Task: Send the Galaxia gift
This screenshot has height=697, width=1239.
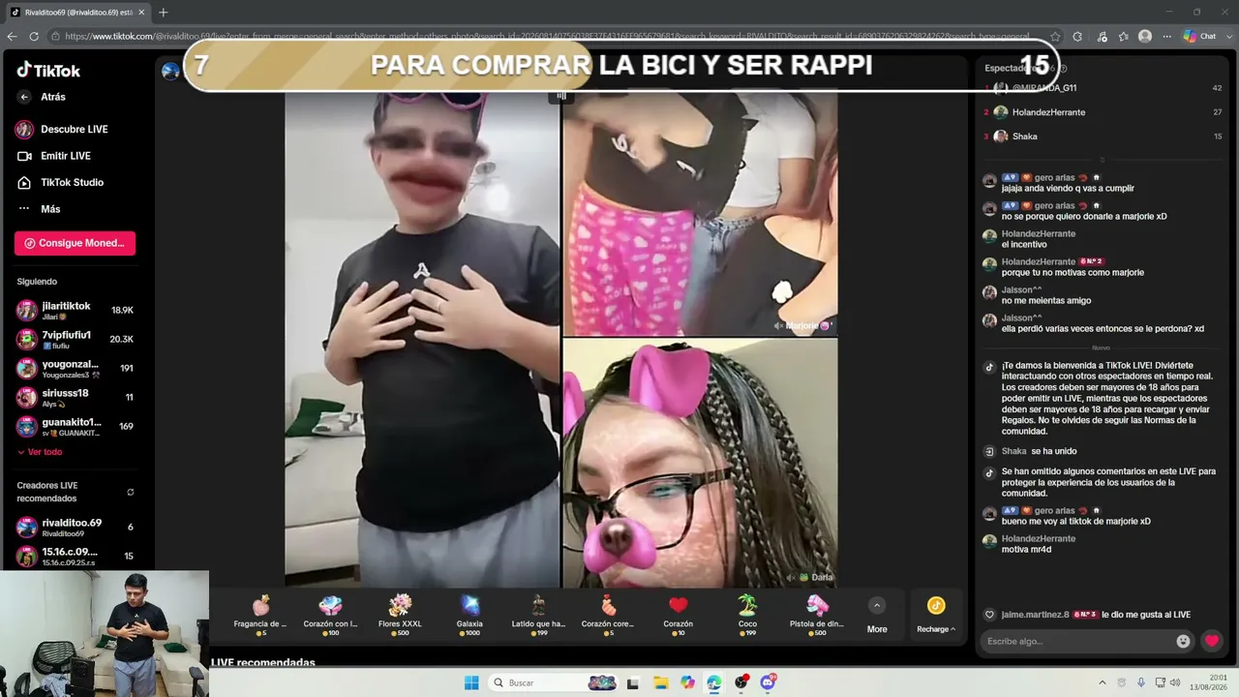Action: 469,615
